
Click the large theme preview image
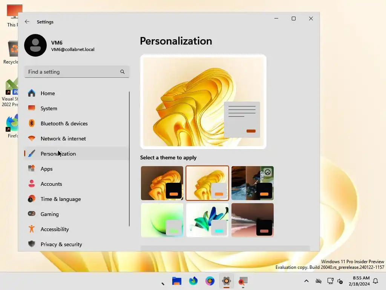[203, 102]
